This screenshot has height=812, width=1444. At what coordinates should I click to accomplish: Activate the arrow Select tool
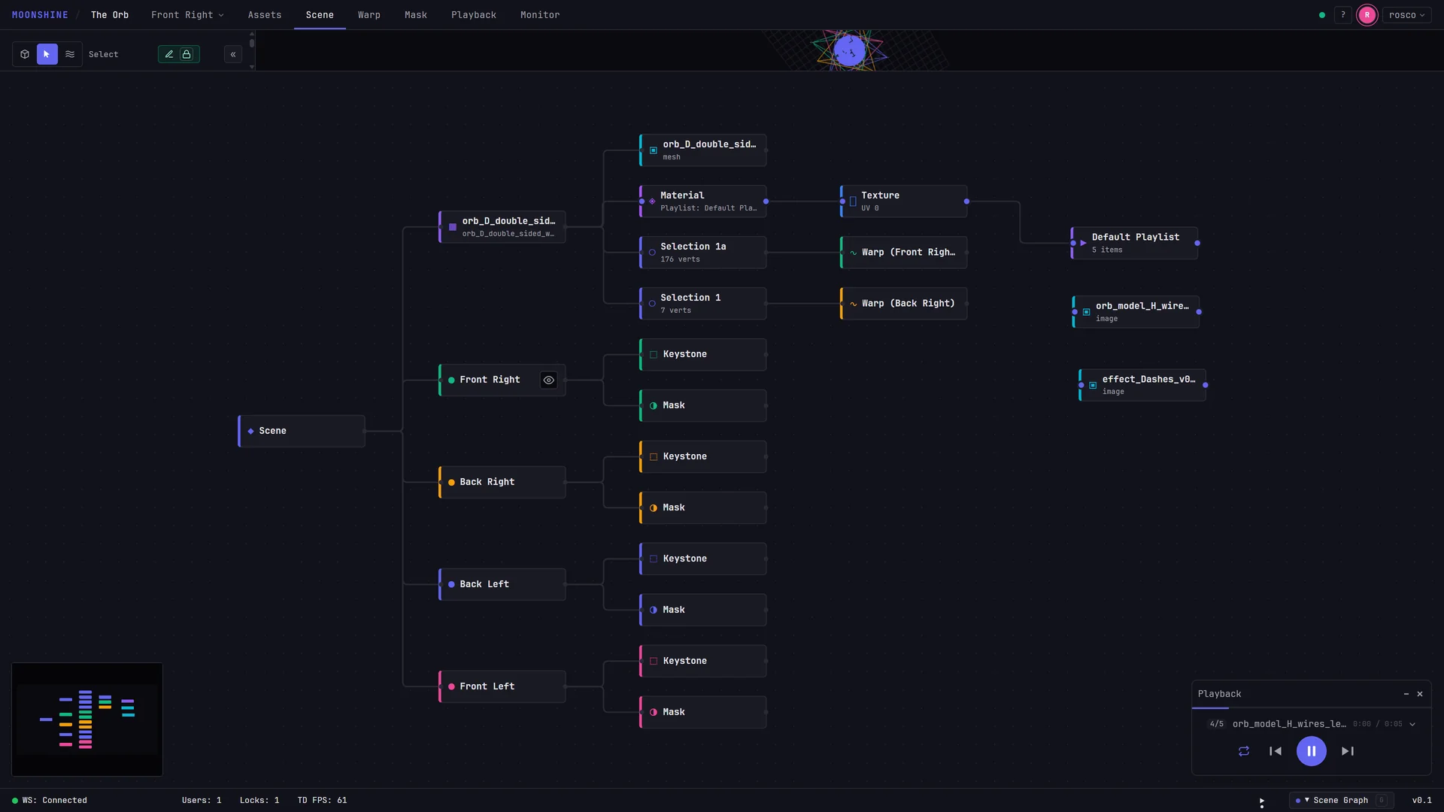47,54
